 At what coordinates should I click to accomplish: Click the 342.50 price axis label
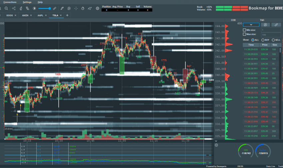220,44
